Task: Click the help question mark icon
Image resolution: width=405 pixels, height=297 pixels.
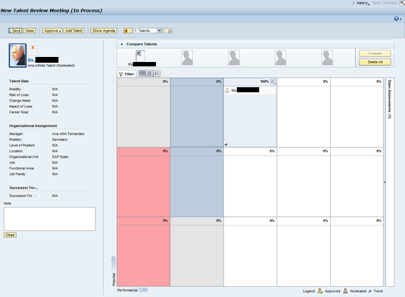Action: (396, 19)
